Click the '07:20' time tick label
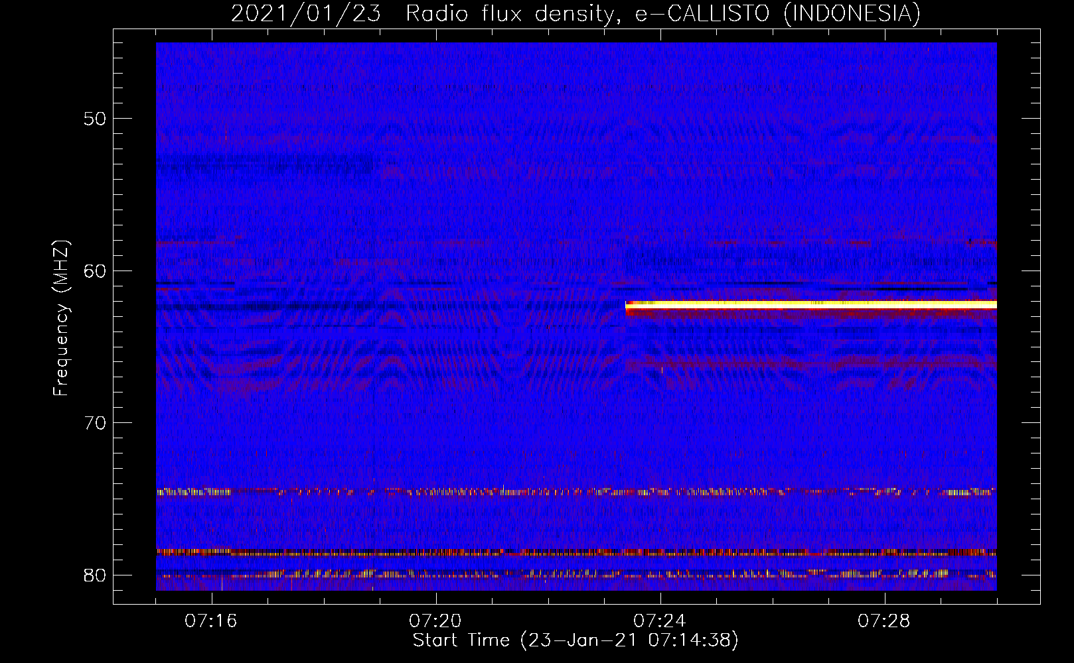The width and height of the screenshot is (1074, 663). click(435, 621)
